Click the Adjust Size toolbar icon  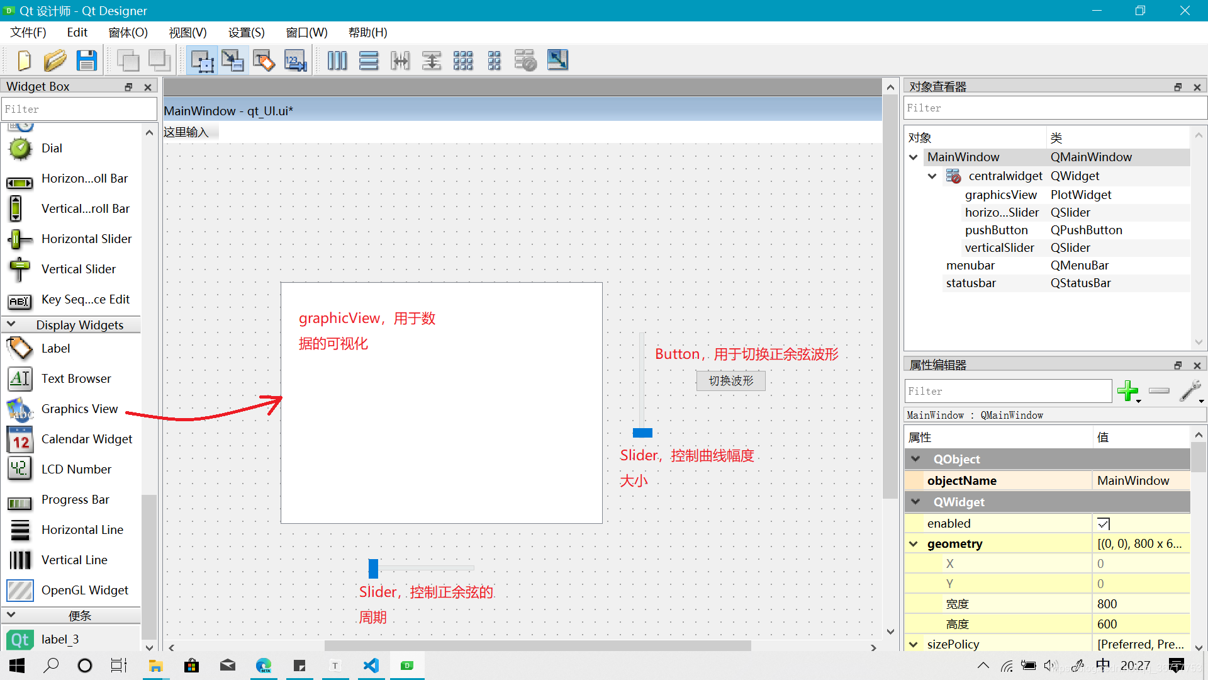(557, 60)
